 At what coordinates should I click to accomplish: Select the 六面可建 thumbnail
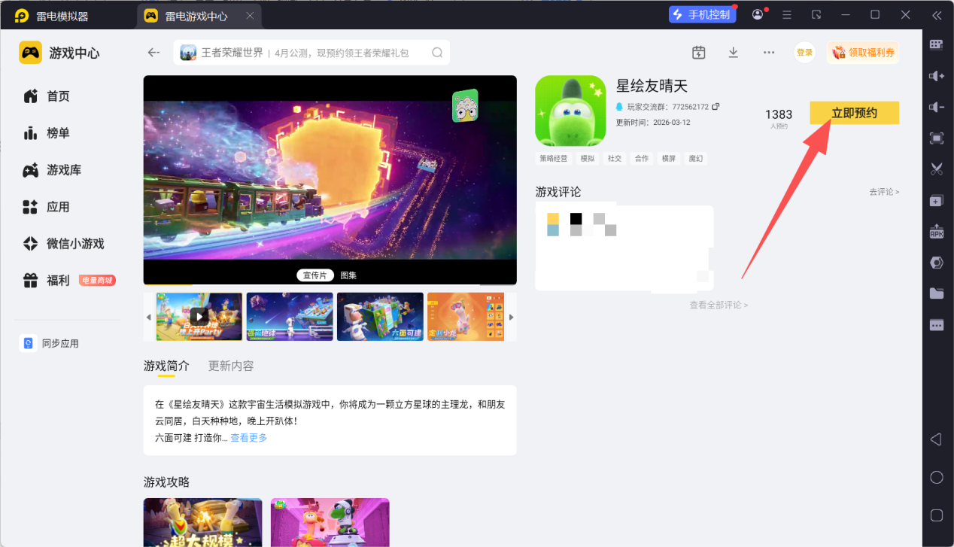coord(380,316)
